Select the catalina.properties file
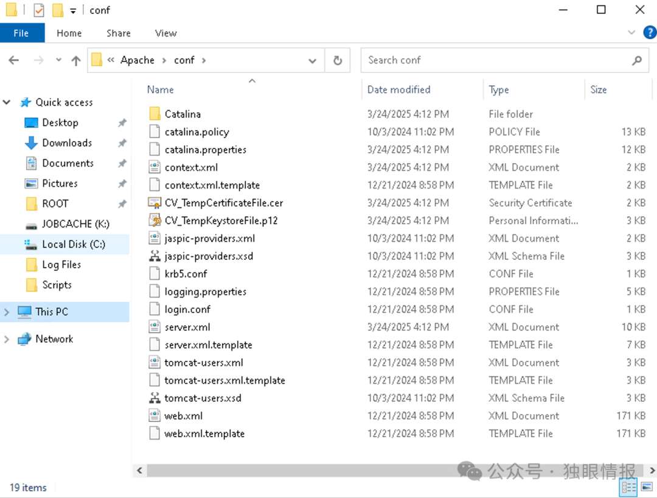Viewport: 657px width, 498px height. click(206, 149)
